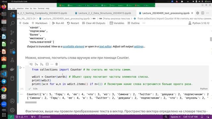Click the Connect item in status bar

[44, 117]
